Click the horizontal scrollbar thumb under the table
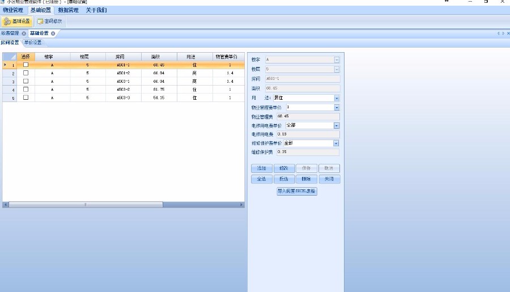 point(86,205)
